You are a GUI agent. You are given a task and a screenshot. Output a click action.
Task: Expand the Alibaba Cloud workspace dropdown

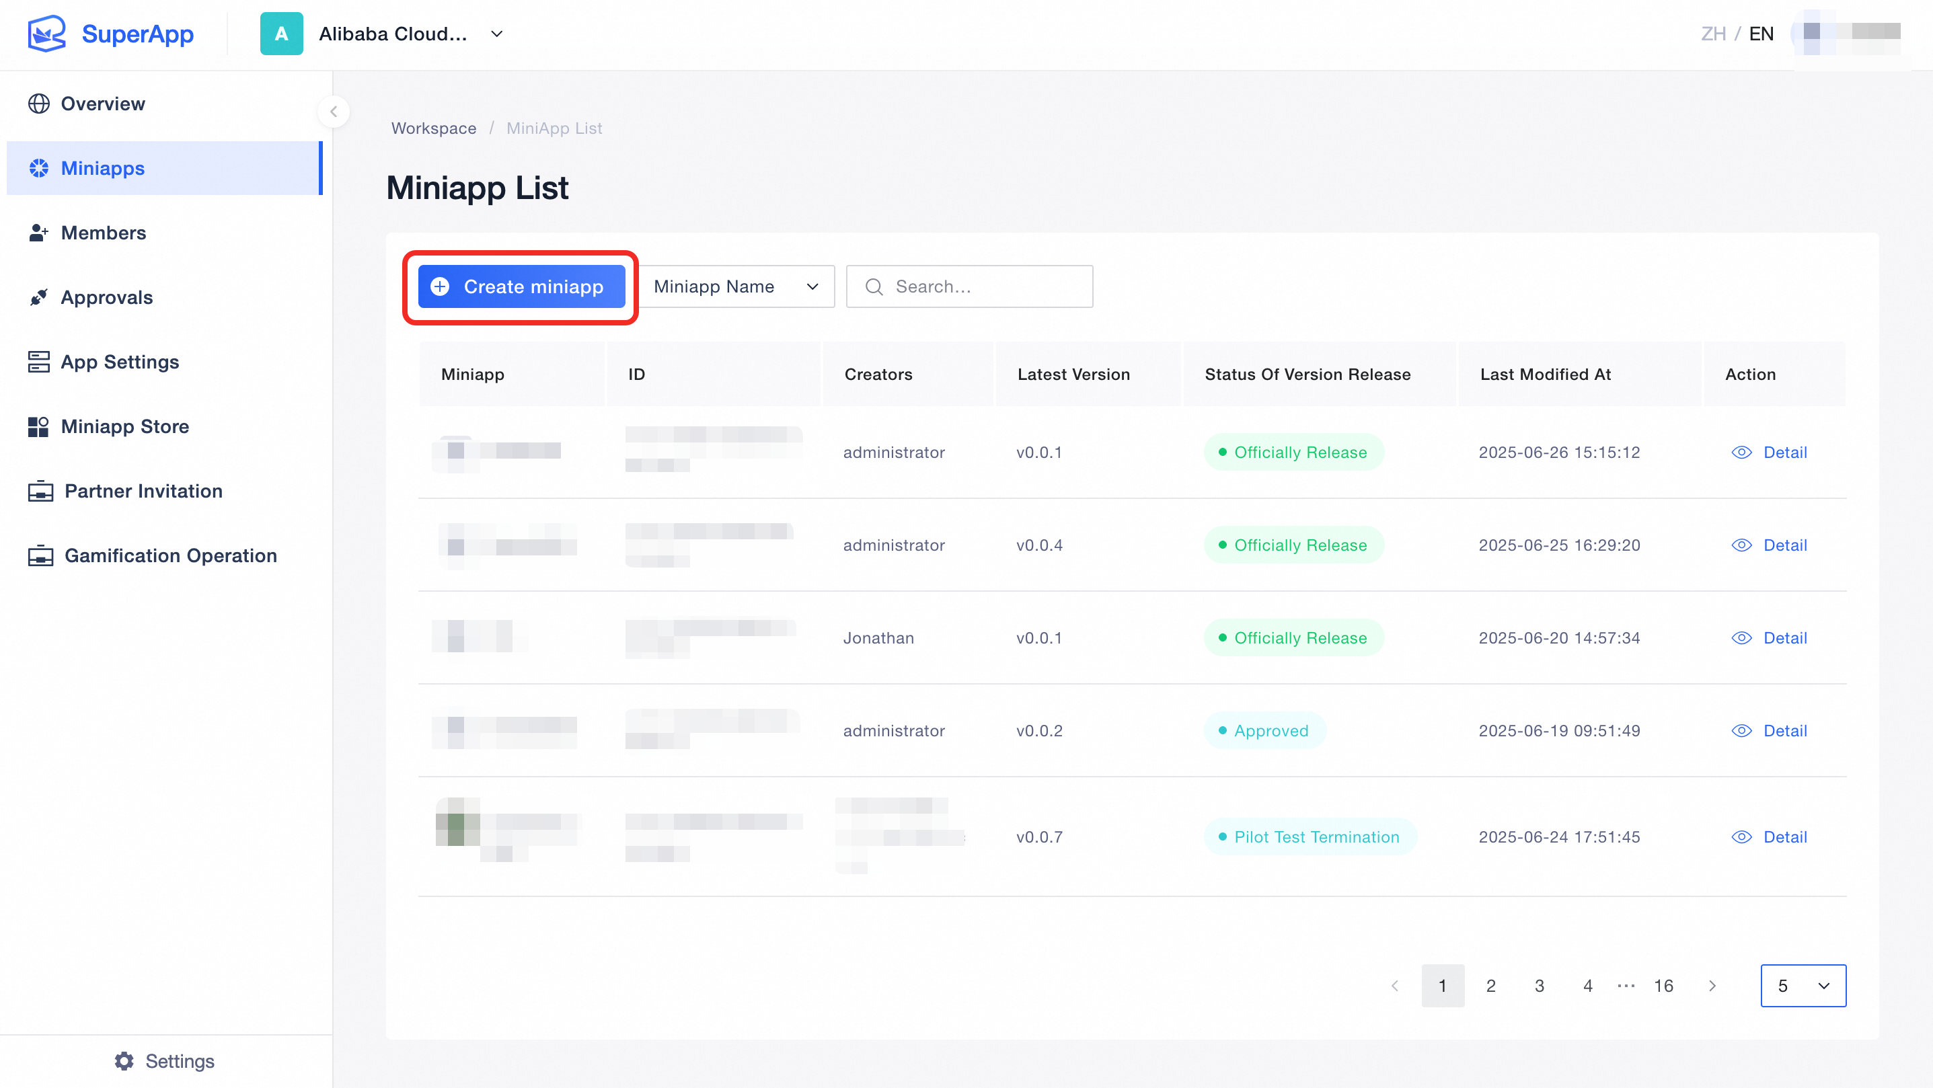coord(497,34)
